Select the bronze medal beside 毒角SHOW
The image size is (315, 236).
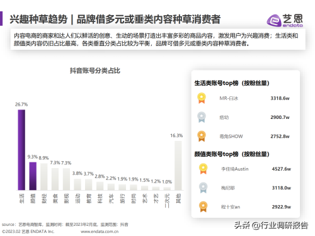(202, 136)
